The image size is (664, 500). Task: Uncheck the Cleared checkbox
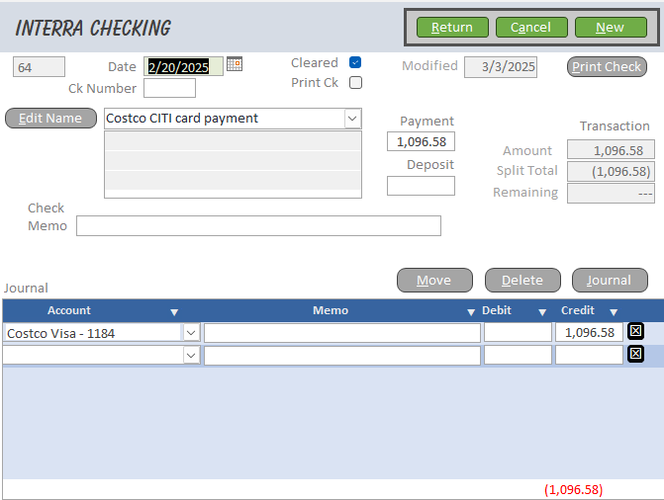click(355, 62)
